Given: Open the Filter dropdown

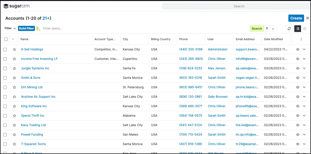Looking at the screenshot, I should [x=10, y=28].
